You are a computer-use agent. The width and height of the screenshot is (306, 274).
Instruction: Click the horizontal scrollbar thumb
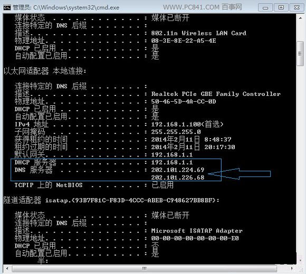point(145,268)
